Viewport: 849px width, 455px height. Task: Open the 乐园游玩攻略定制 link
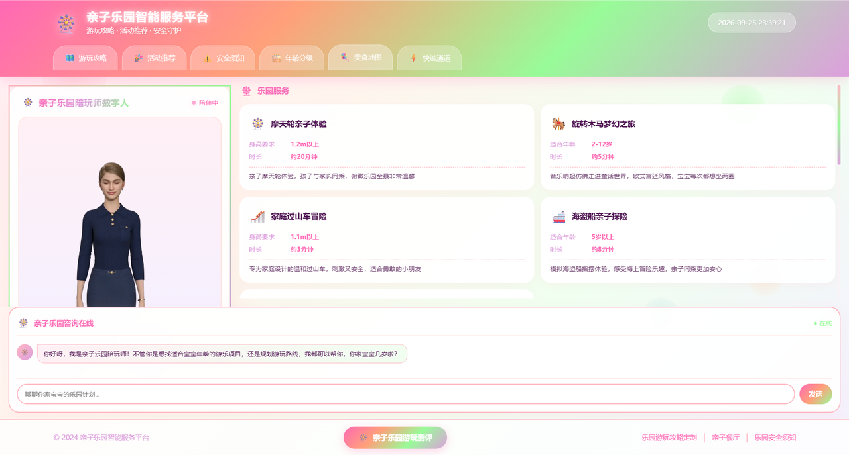click(x=669, y=438)
